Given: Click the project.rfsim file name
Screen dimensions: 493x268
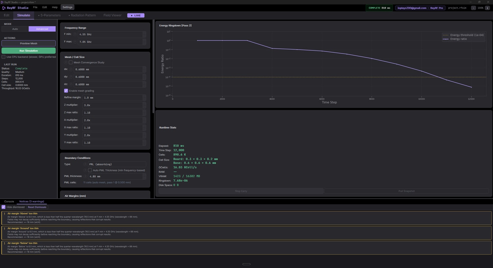Looking at the screenshot, I should tap(457, 8).
